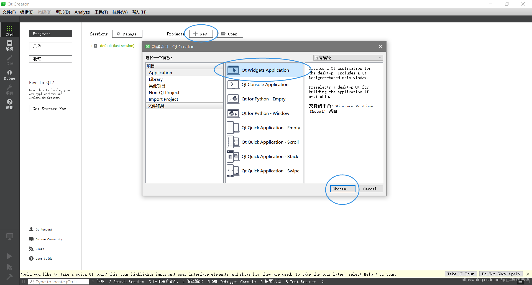This screenshot has width=532, height=285.
Task: Open the 帮助 (Help) mode question-mark icon
Action: click(x=10, y=104)
